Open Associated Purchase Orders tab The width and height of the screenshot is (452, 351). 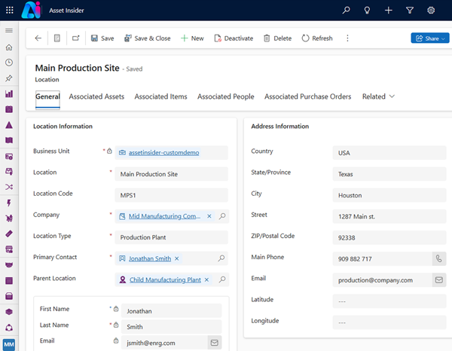(308, 96)
